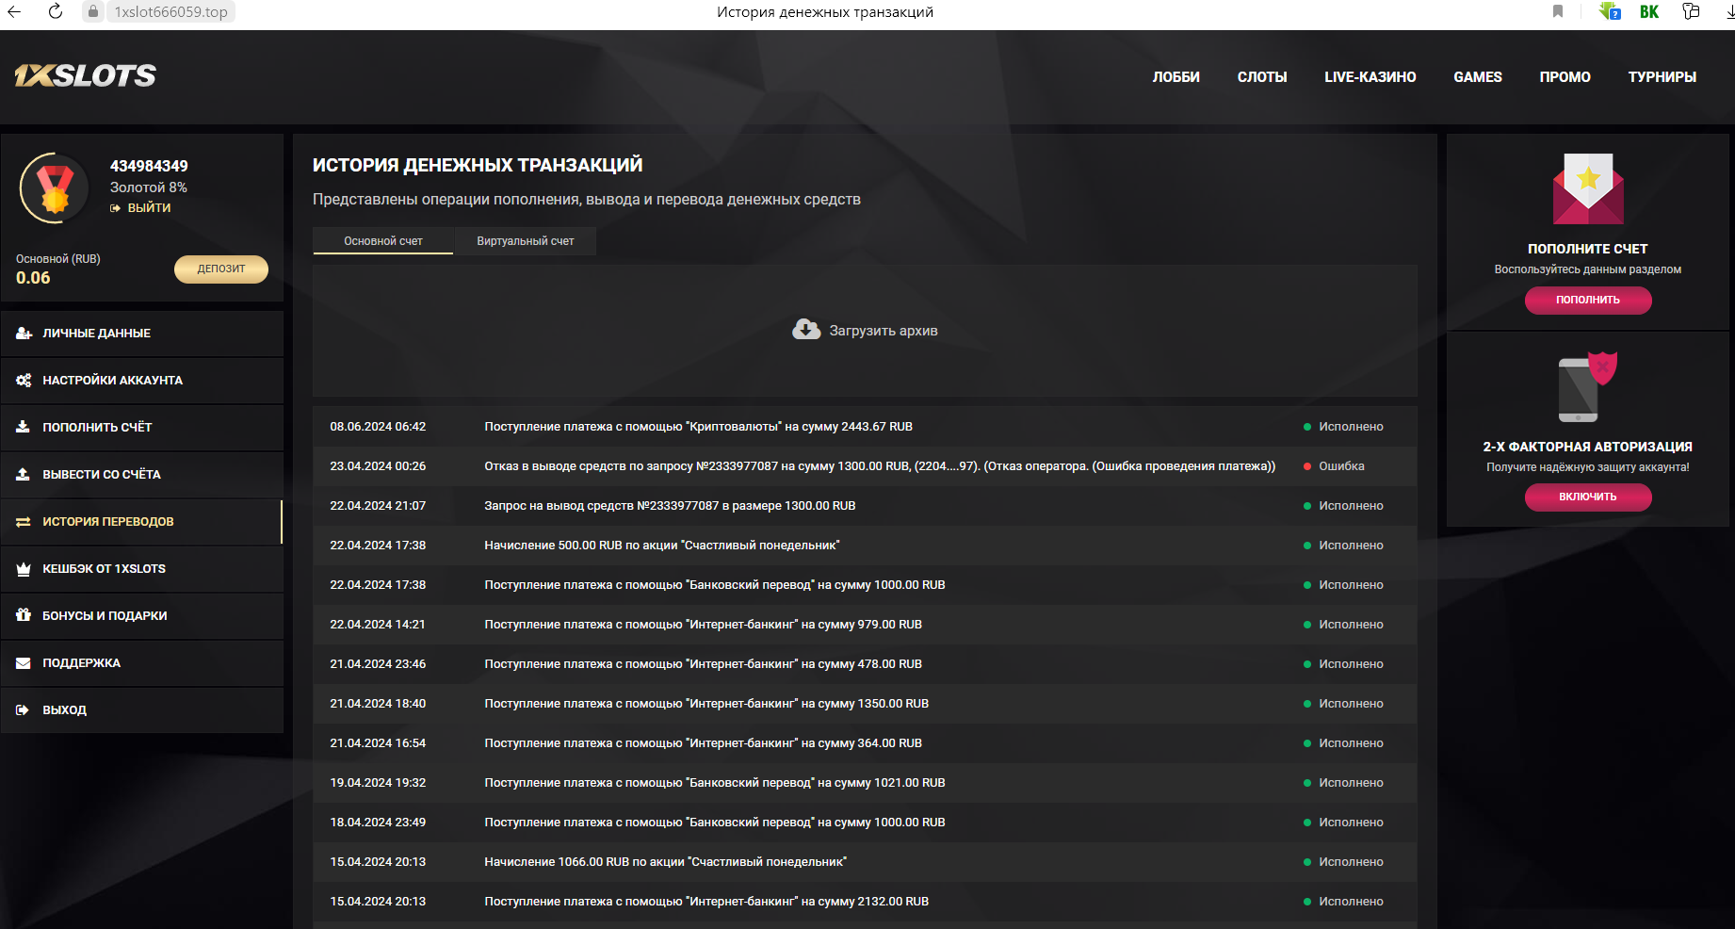Click the ВКЛЮЧИТЬ two-factor button
This screenshot has height=929, width=1735.
click(1588, 497)
